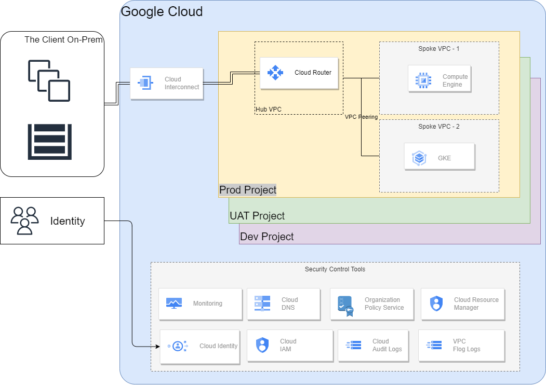Click the Cloud Interconnect icon
Image resolution: width=546 pixels, height=385 pixels.
pyautogui.click(x=144, y=82)
